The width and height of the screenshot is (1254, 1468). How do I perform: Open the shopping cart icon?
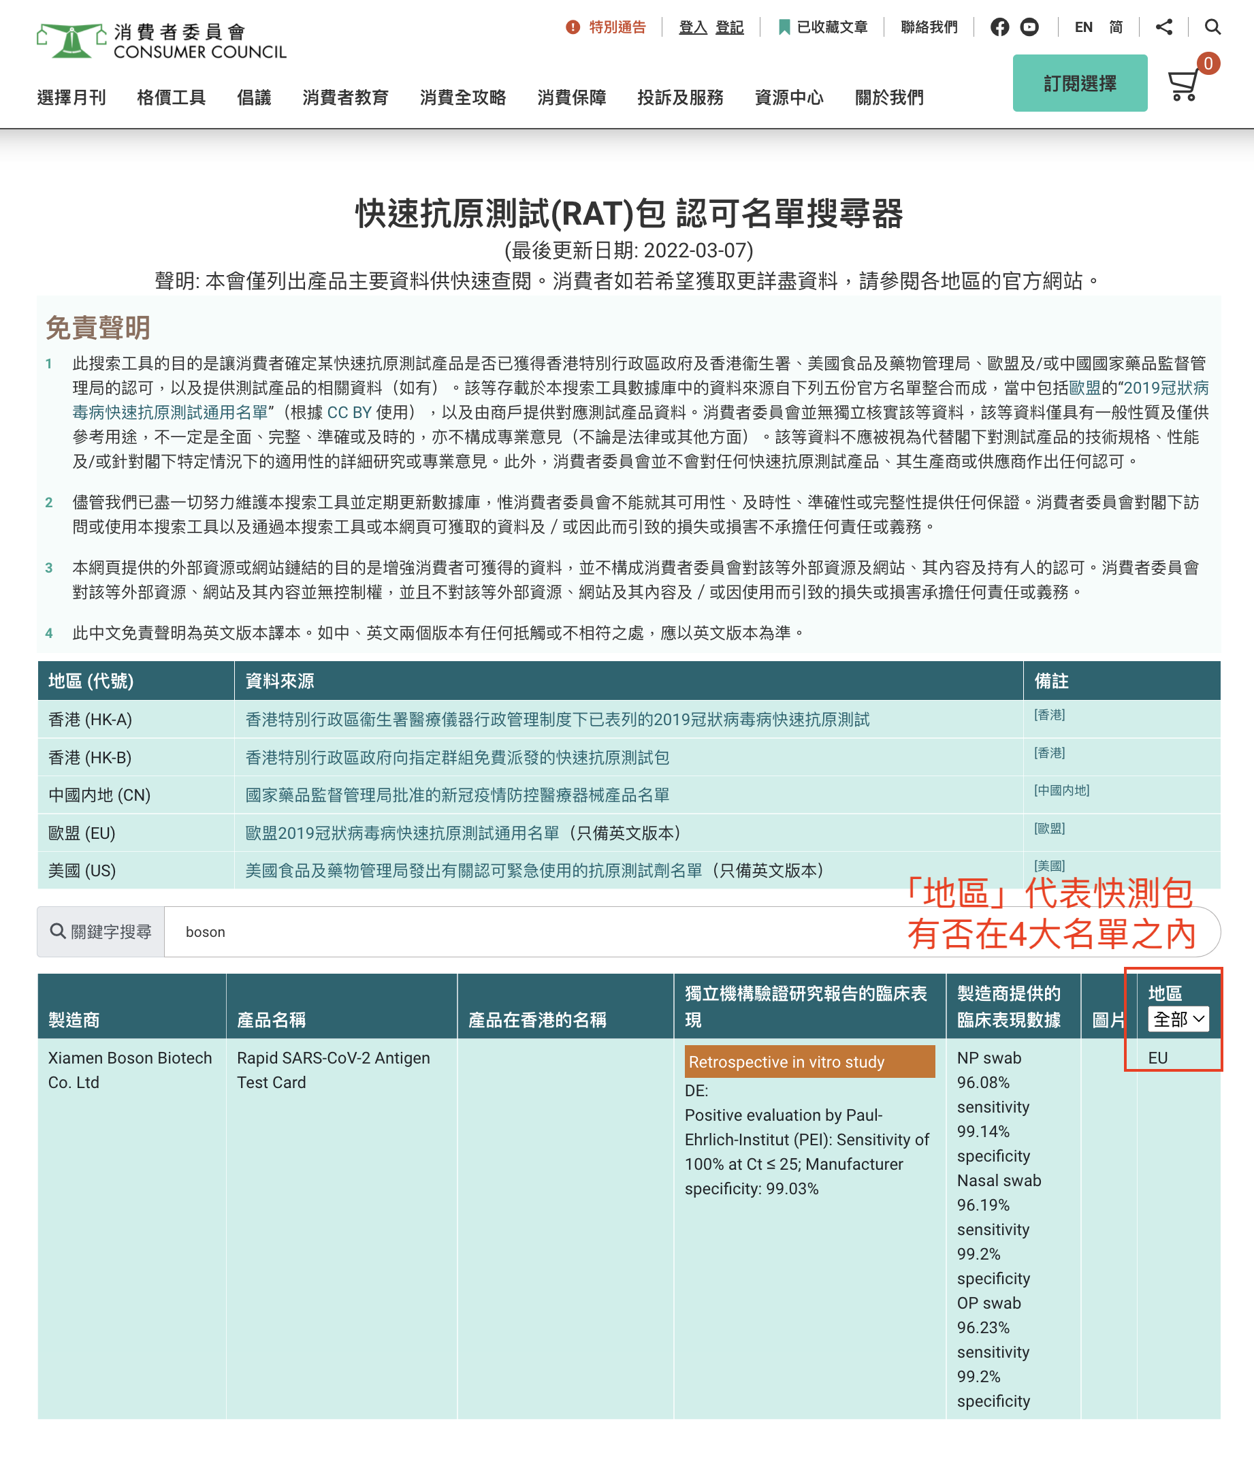tap(1183, 86)
